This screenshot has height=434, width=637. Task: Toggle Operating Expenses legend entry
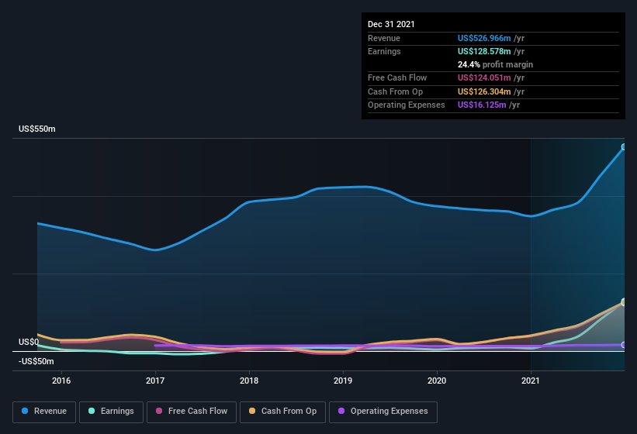click(x=383, y=412)
